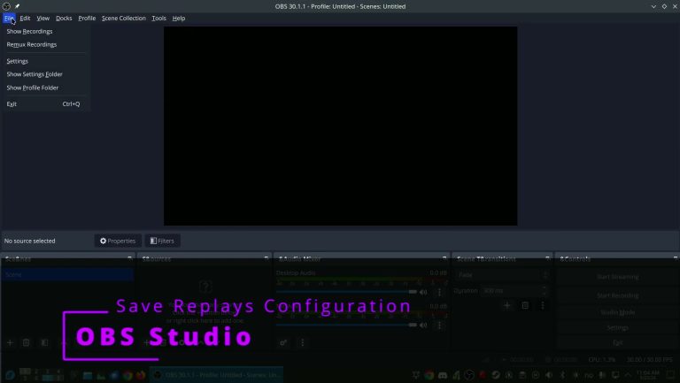This screenshot has height=383, width=680.
Task: Click Start Streaming in Controls dock
Action: [x=617, y=277]
